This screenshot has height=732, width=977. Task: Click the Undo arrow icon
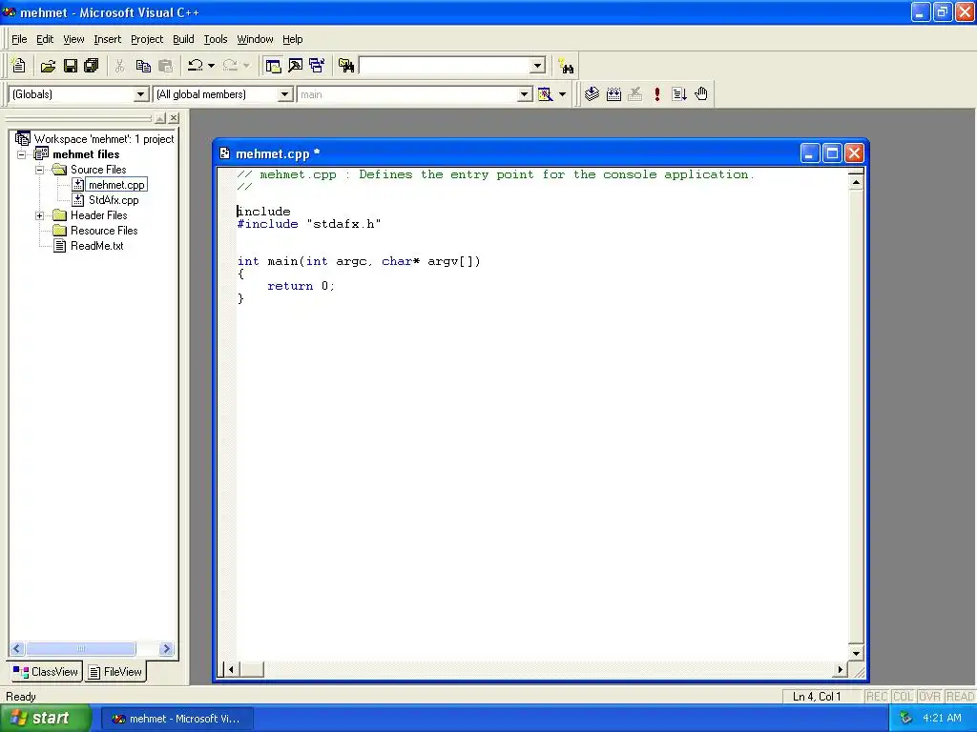click(x=196, y=66)
